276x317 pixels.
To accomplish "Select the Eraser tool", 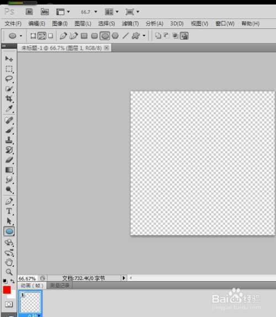I will click(x=9, y=160).
